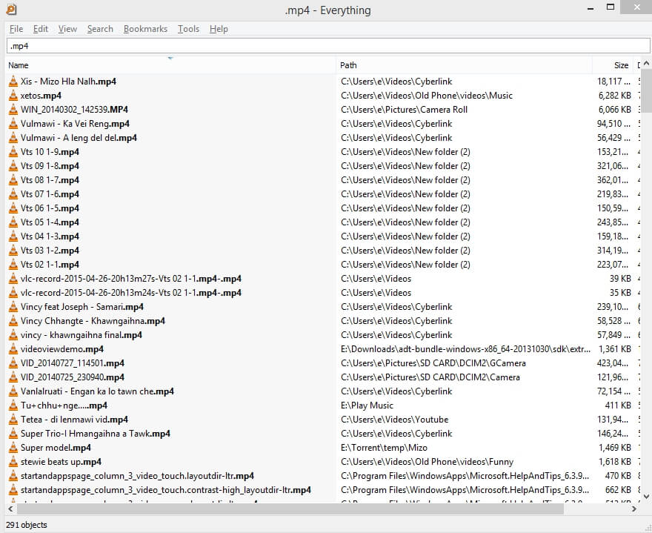Click VLC icon of Vts 03 1-2.mp4
652x533 pixels.
click(x=13, y=251)
